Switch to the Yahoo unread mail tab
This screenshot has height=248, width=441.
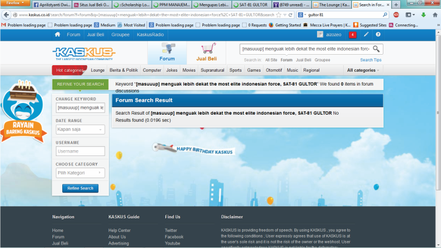291,5
